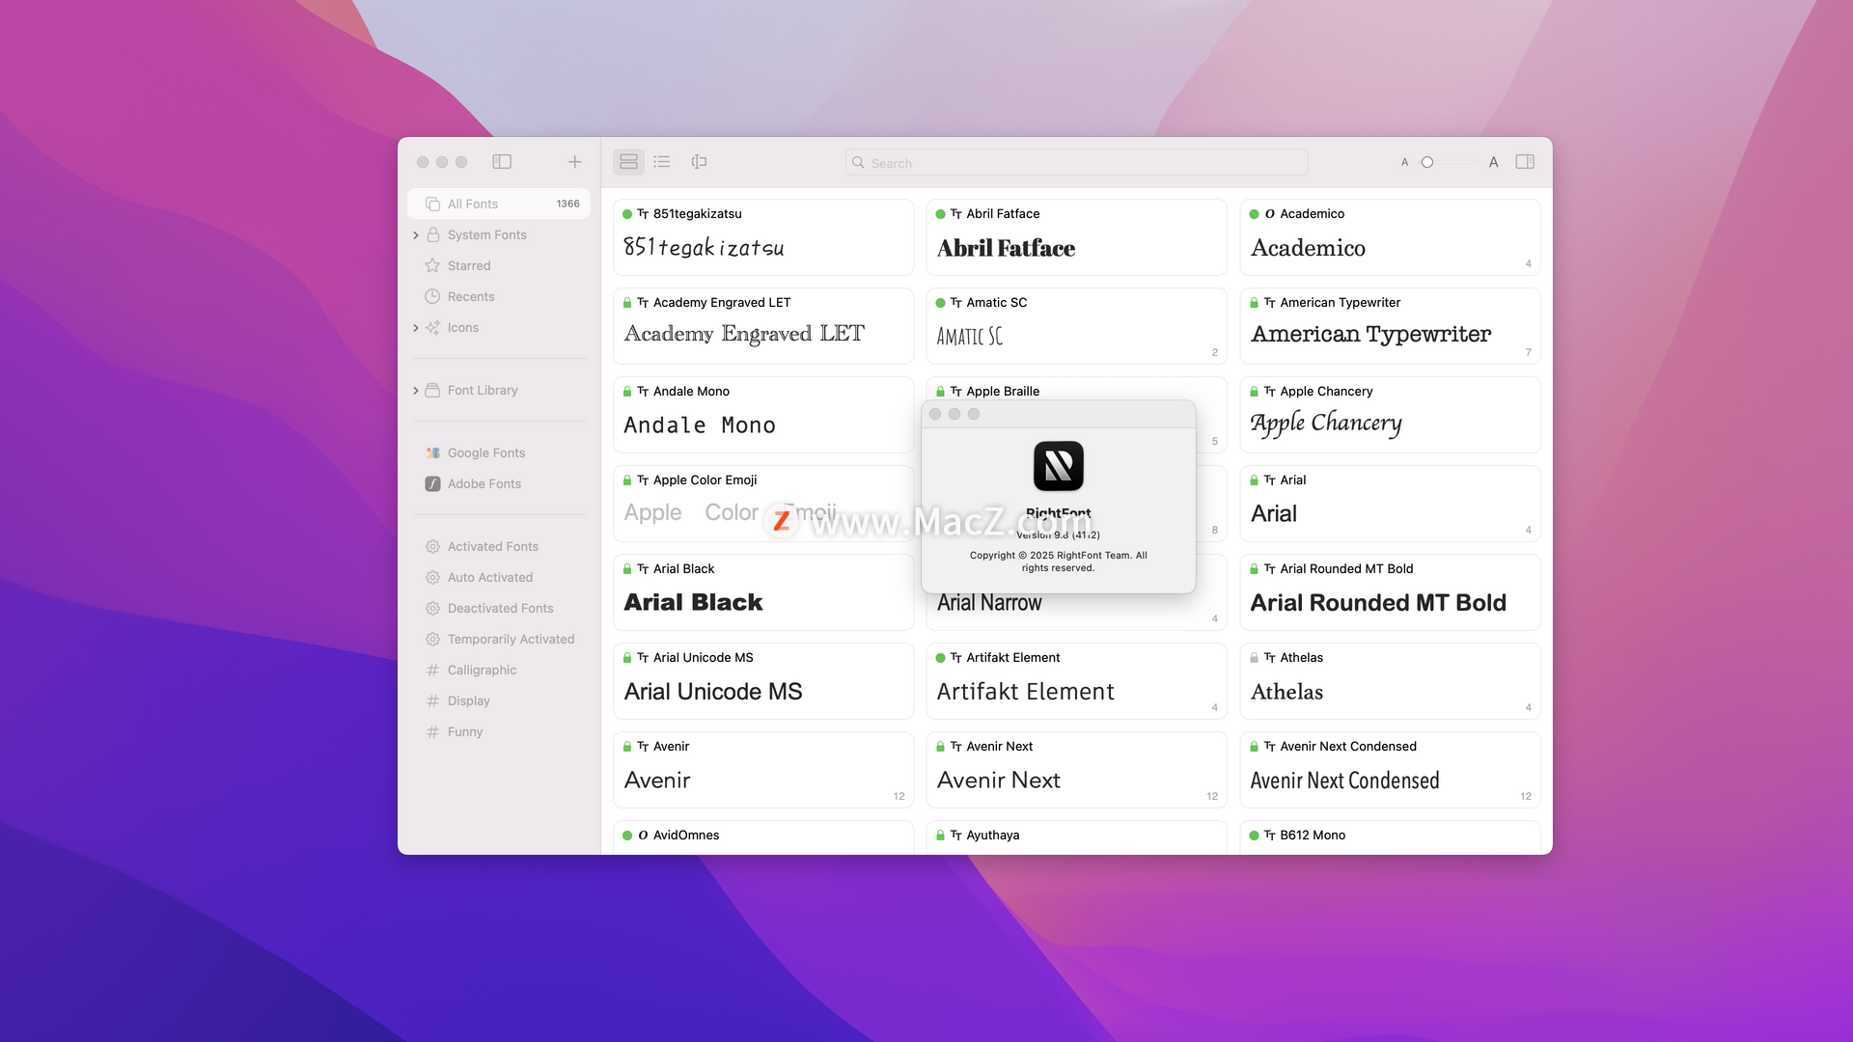Expand the Icons sidebar group

coord(416,328)
